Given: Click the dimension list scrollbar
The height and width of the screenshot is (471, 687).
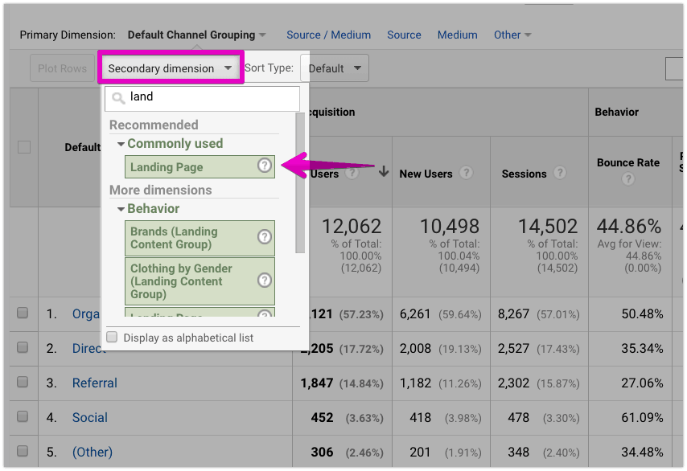Looking at the screenshot, I should (300, 182).
